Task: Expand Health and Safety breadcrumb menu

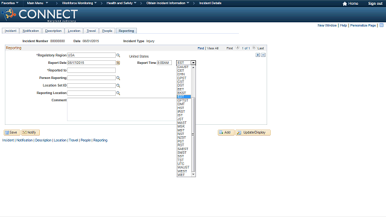Action: coord(121,3)
